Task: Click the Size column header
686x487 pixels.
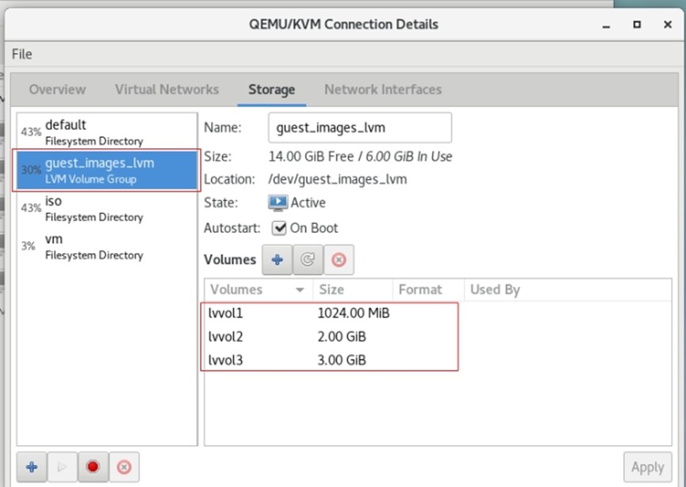Action: click(353, 290)
